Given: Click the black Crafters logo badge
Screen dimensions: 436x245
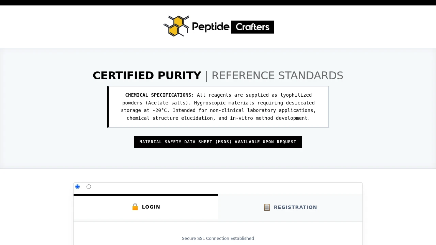Looking at the screenshot, I should 252,27.
